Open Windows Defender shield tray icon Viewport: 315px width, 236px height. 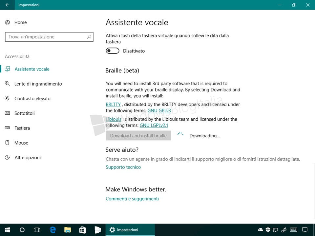click(x=268, y=230)
